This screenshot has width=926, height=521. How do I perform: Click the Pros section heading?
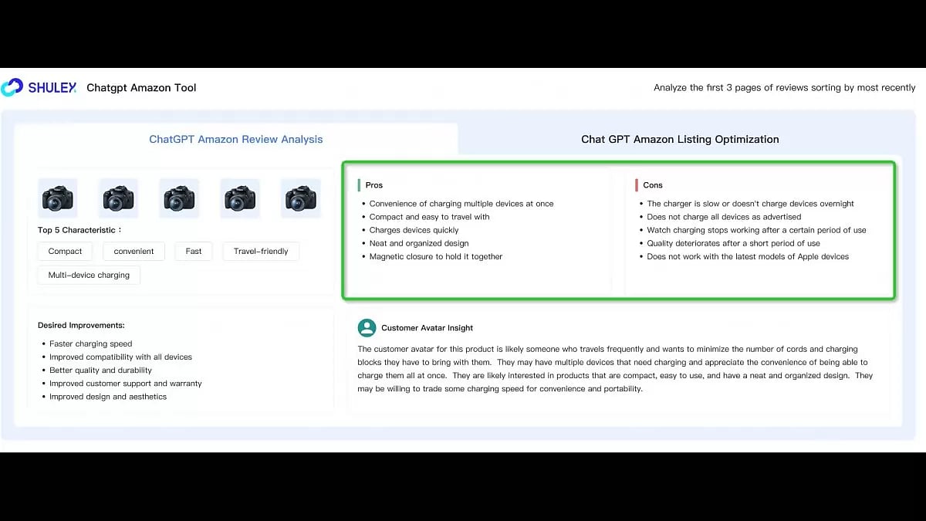pos(373,185)
